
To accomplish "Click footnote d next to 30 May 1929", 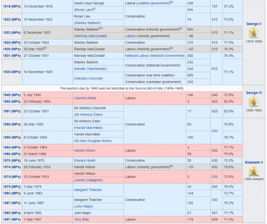I will 45,48.
